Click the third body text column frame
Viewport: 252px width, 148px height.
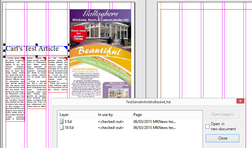tap(58, 74)
